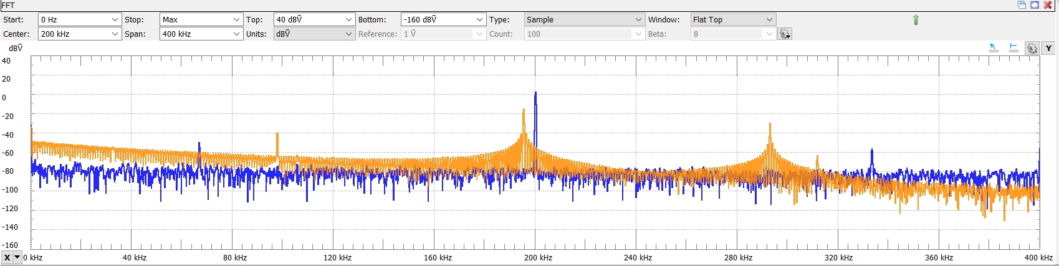The width and height of the screenshot is (1059, 266).
Task: Close the FFT panel
Action: (x=1048, y=5)
